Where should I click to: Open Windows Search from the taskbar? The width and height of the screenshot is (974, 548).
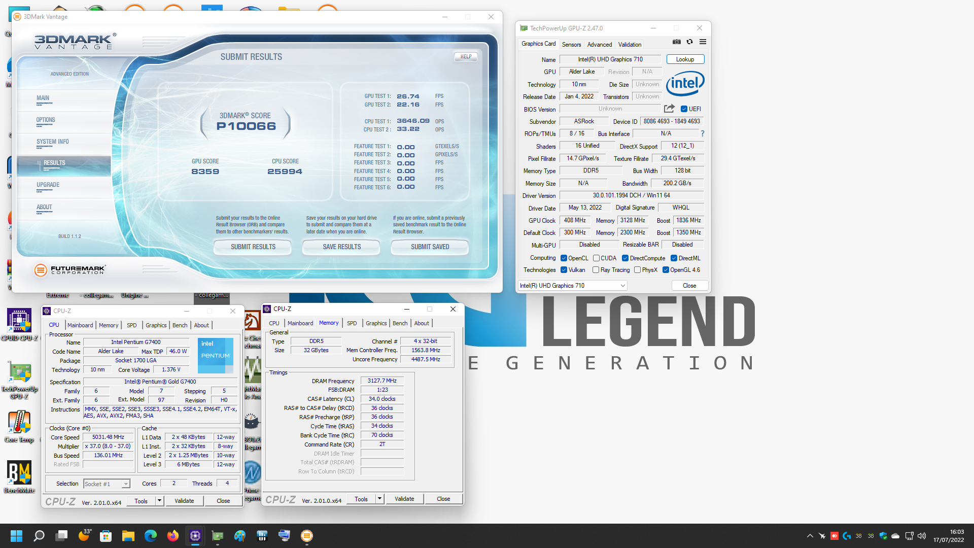[39, 536]
